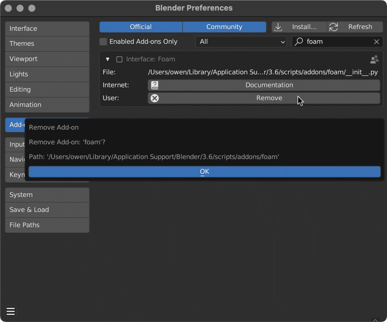Toggle the Official add-ons filter
Screen dimensions: 387x322
(141, 27)
